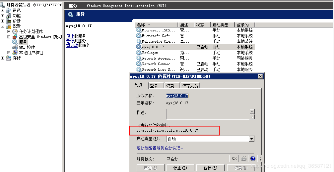Switch to the 依存关系 tab
Image resolution: width=334 pixels, height=172 pixels.
point(190,86)
